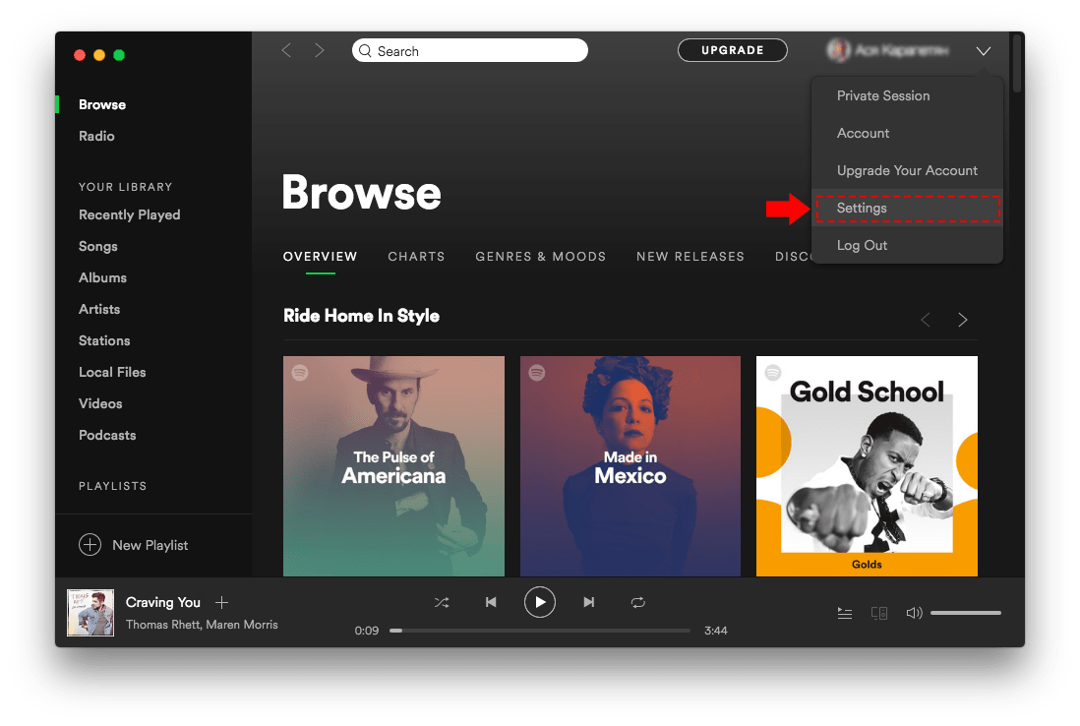Select Browse in the sidebar

(x=102, y=104)
